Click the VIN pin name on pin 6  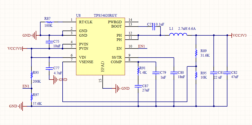(x=82, y=58)
